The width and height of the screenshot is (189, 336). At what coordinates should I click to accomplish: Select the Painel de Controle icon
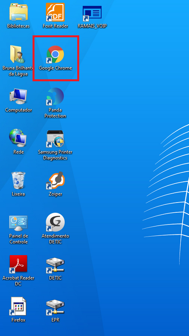click(18, 223)
